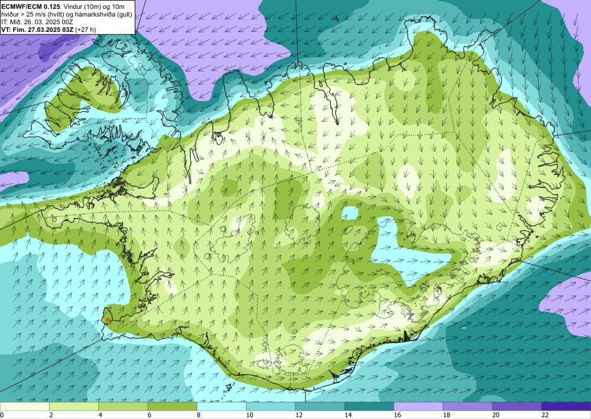Screen dimensions: 591x419
Task: Click the legend scale label "12"
Action: pos(299,415)
